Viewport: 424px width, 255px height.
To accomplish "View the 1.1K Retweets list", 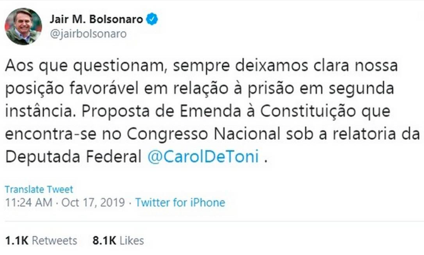I will tap(41, 240).
